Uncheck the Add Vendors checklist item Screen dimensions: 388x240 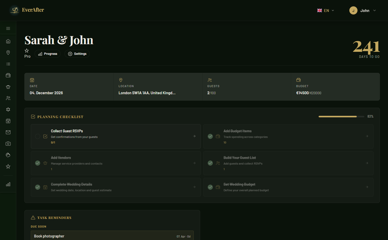(x=38, y=163)
